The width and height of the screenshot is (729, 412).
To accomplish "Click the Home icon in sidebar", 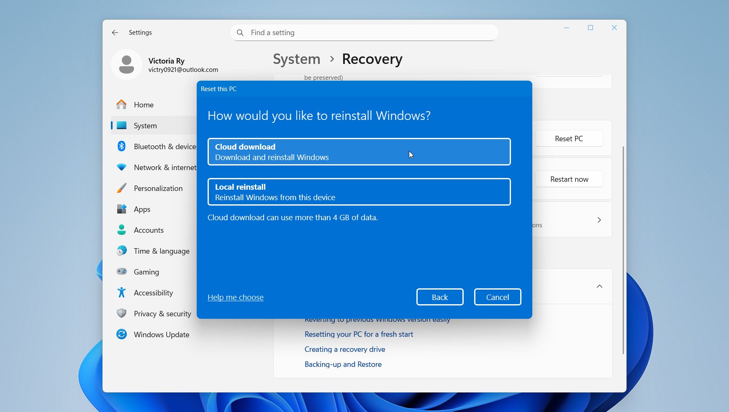I will (x=121, y=104).
